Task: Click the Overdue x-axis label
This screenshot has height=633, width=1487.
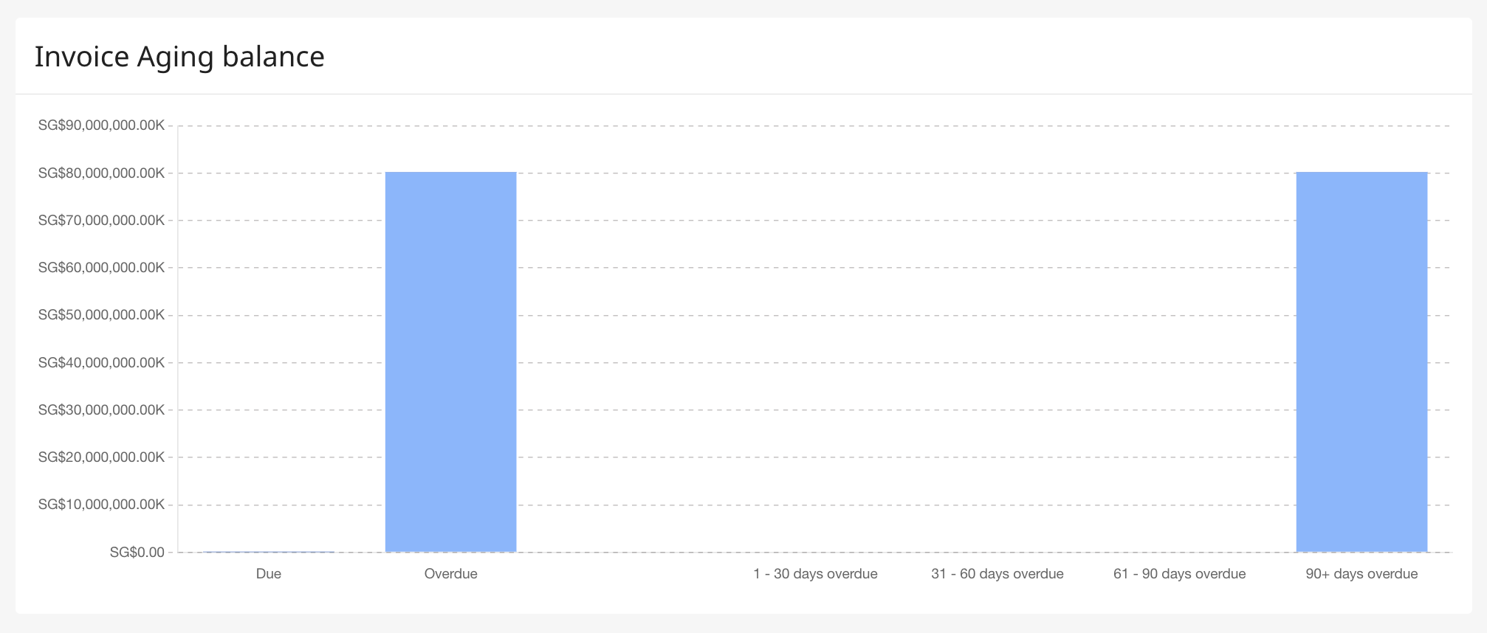Action: tap(450, 574)
